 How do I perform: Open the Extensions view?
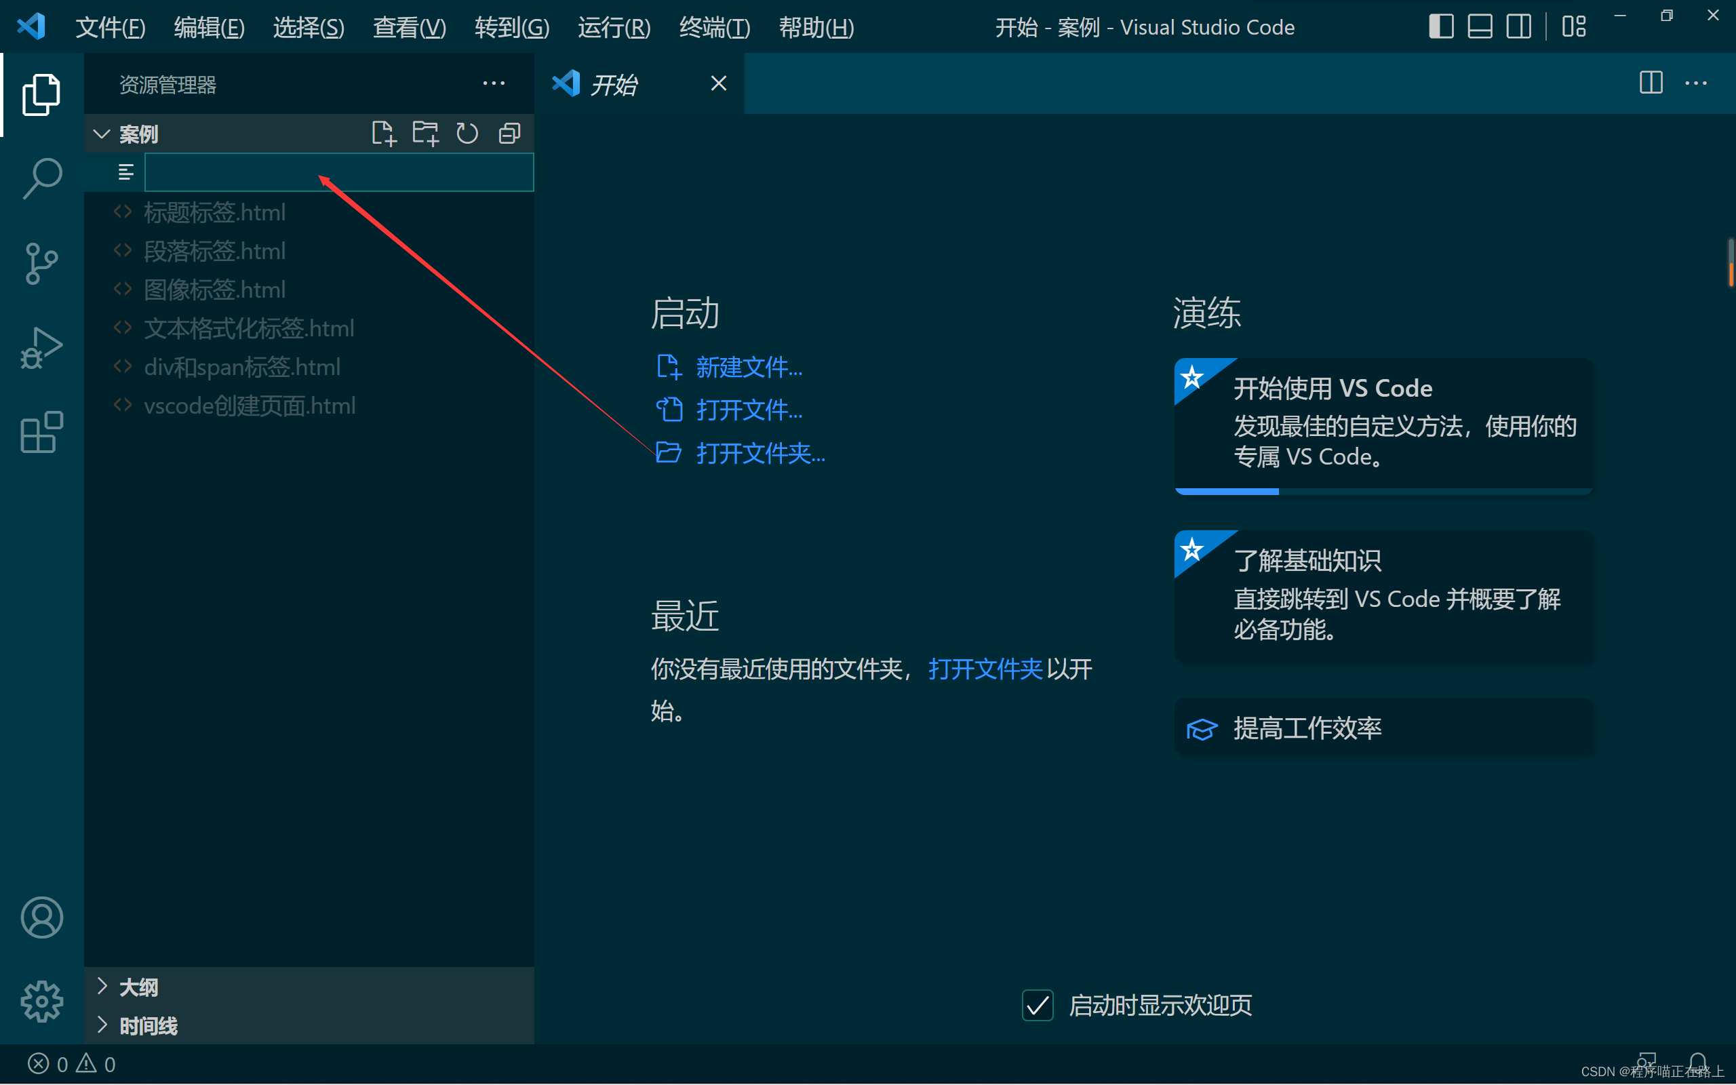tap(41, 433)
